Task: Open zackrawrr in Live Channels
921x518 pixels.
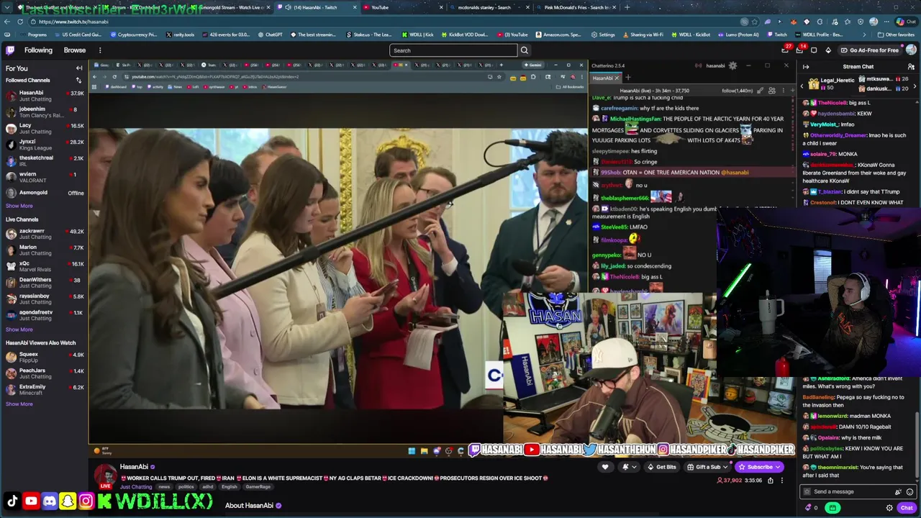Action: click(x=45, y=234)
